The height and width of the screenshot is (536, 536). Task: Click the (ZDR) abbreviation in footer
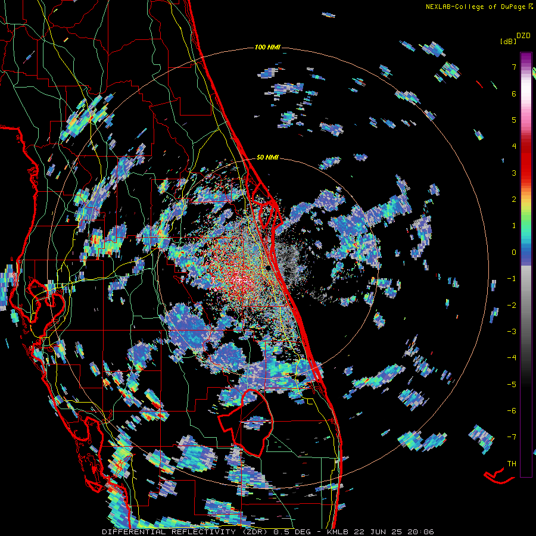pyautogui.click(x=255, y=532)
